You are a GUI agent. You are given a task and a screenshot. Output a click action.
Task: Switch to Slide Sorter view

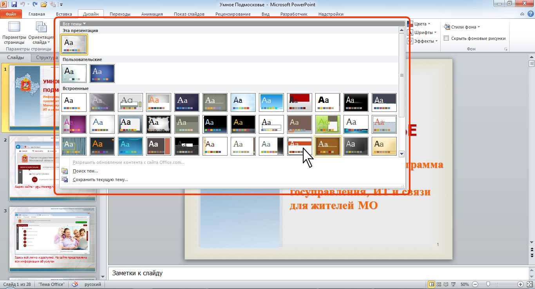point(439,284)
